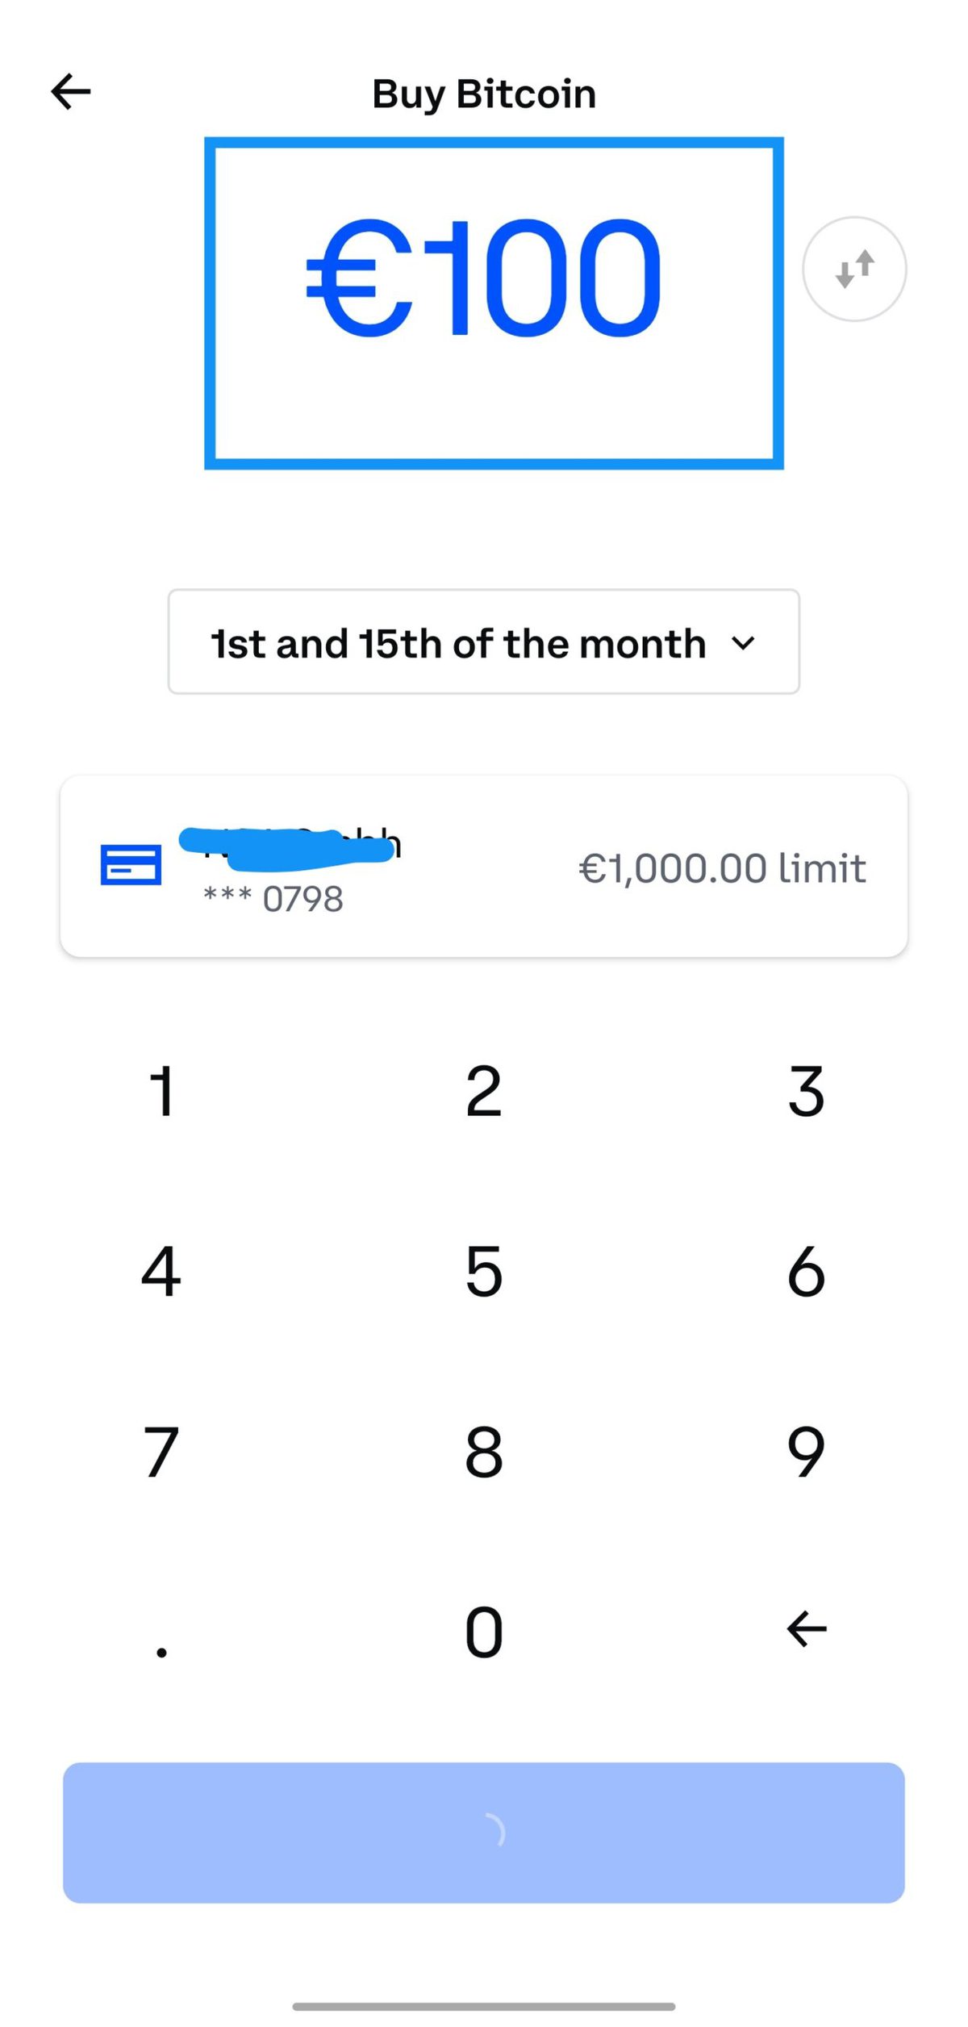Open the purchase frequency dropdown
This screenshot has width=968, height=2027.
483,642
